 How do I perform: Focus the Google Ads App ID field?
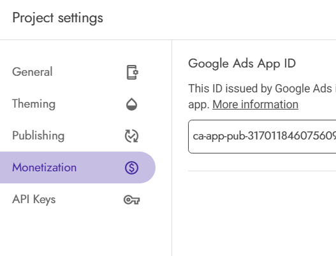(x=262, y=136)
